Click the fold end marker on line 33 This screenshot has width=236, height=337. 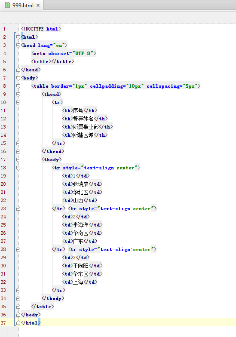point(18,291)
